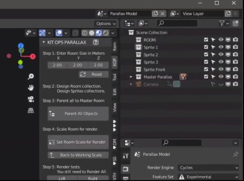Click Back to Working Scale button
244x181 pixels.
[78, 155]
